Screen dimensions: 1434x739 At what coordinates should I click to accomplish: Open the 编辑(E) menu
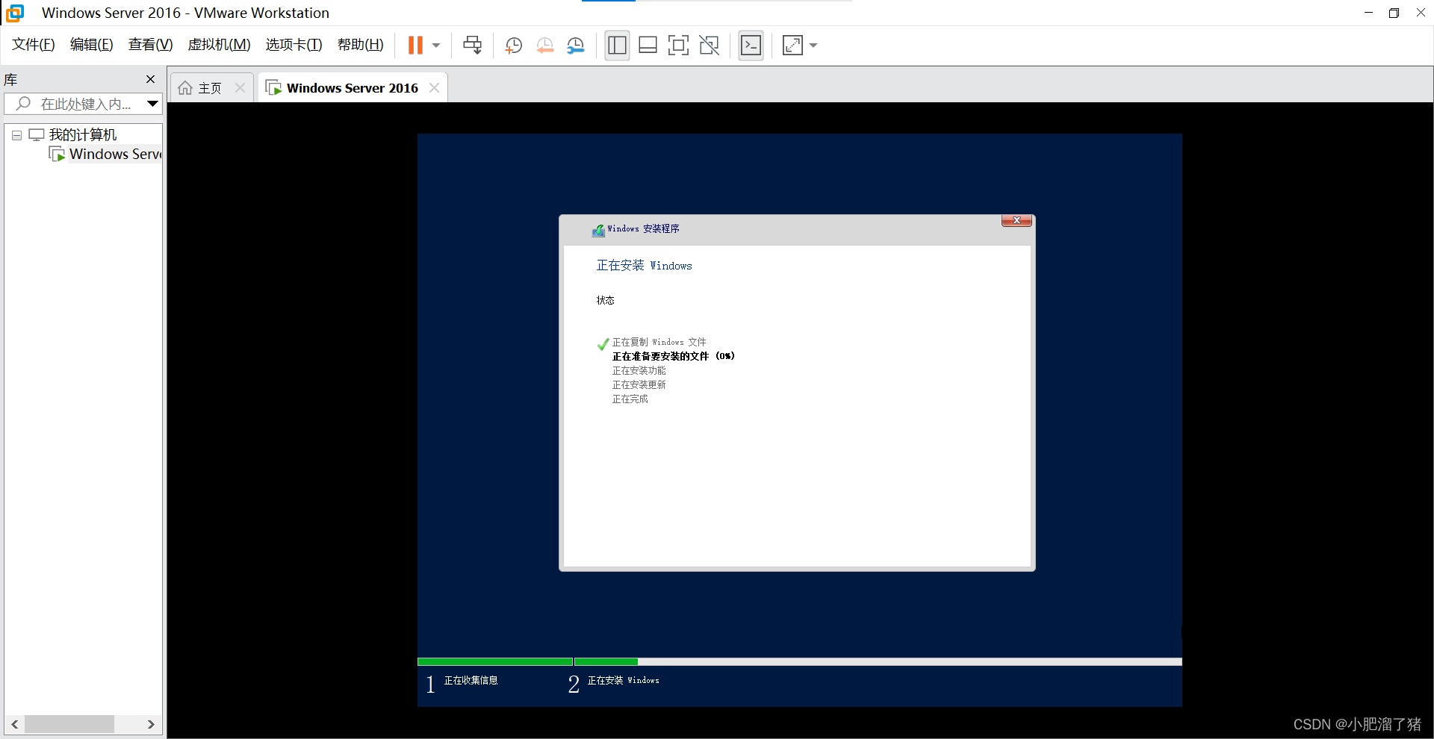tap(91, 45)
